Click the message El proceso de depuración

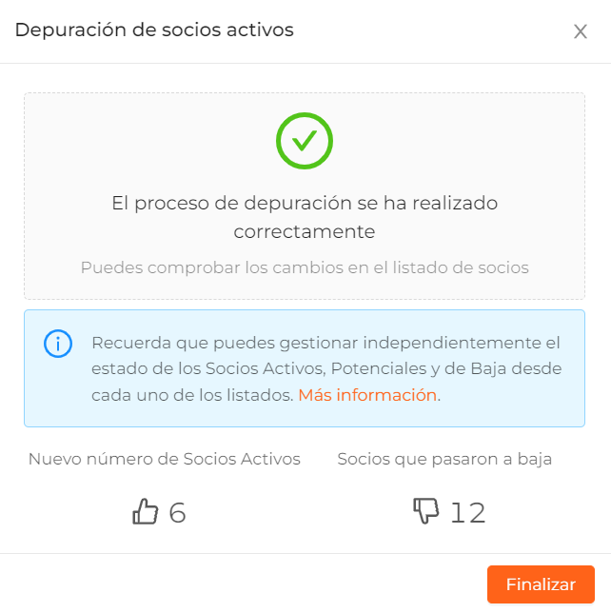click(x=305, y=217)
